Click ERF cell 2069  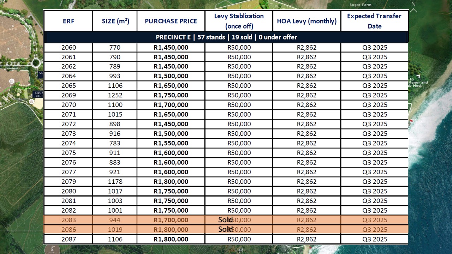pos(69,95)
